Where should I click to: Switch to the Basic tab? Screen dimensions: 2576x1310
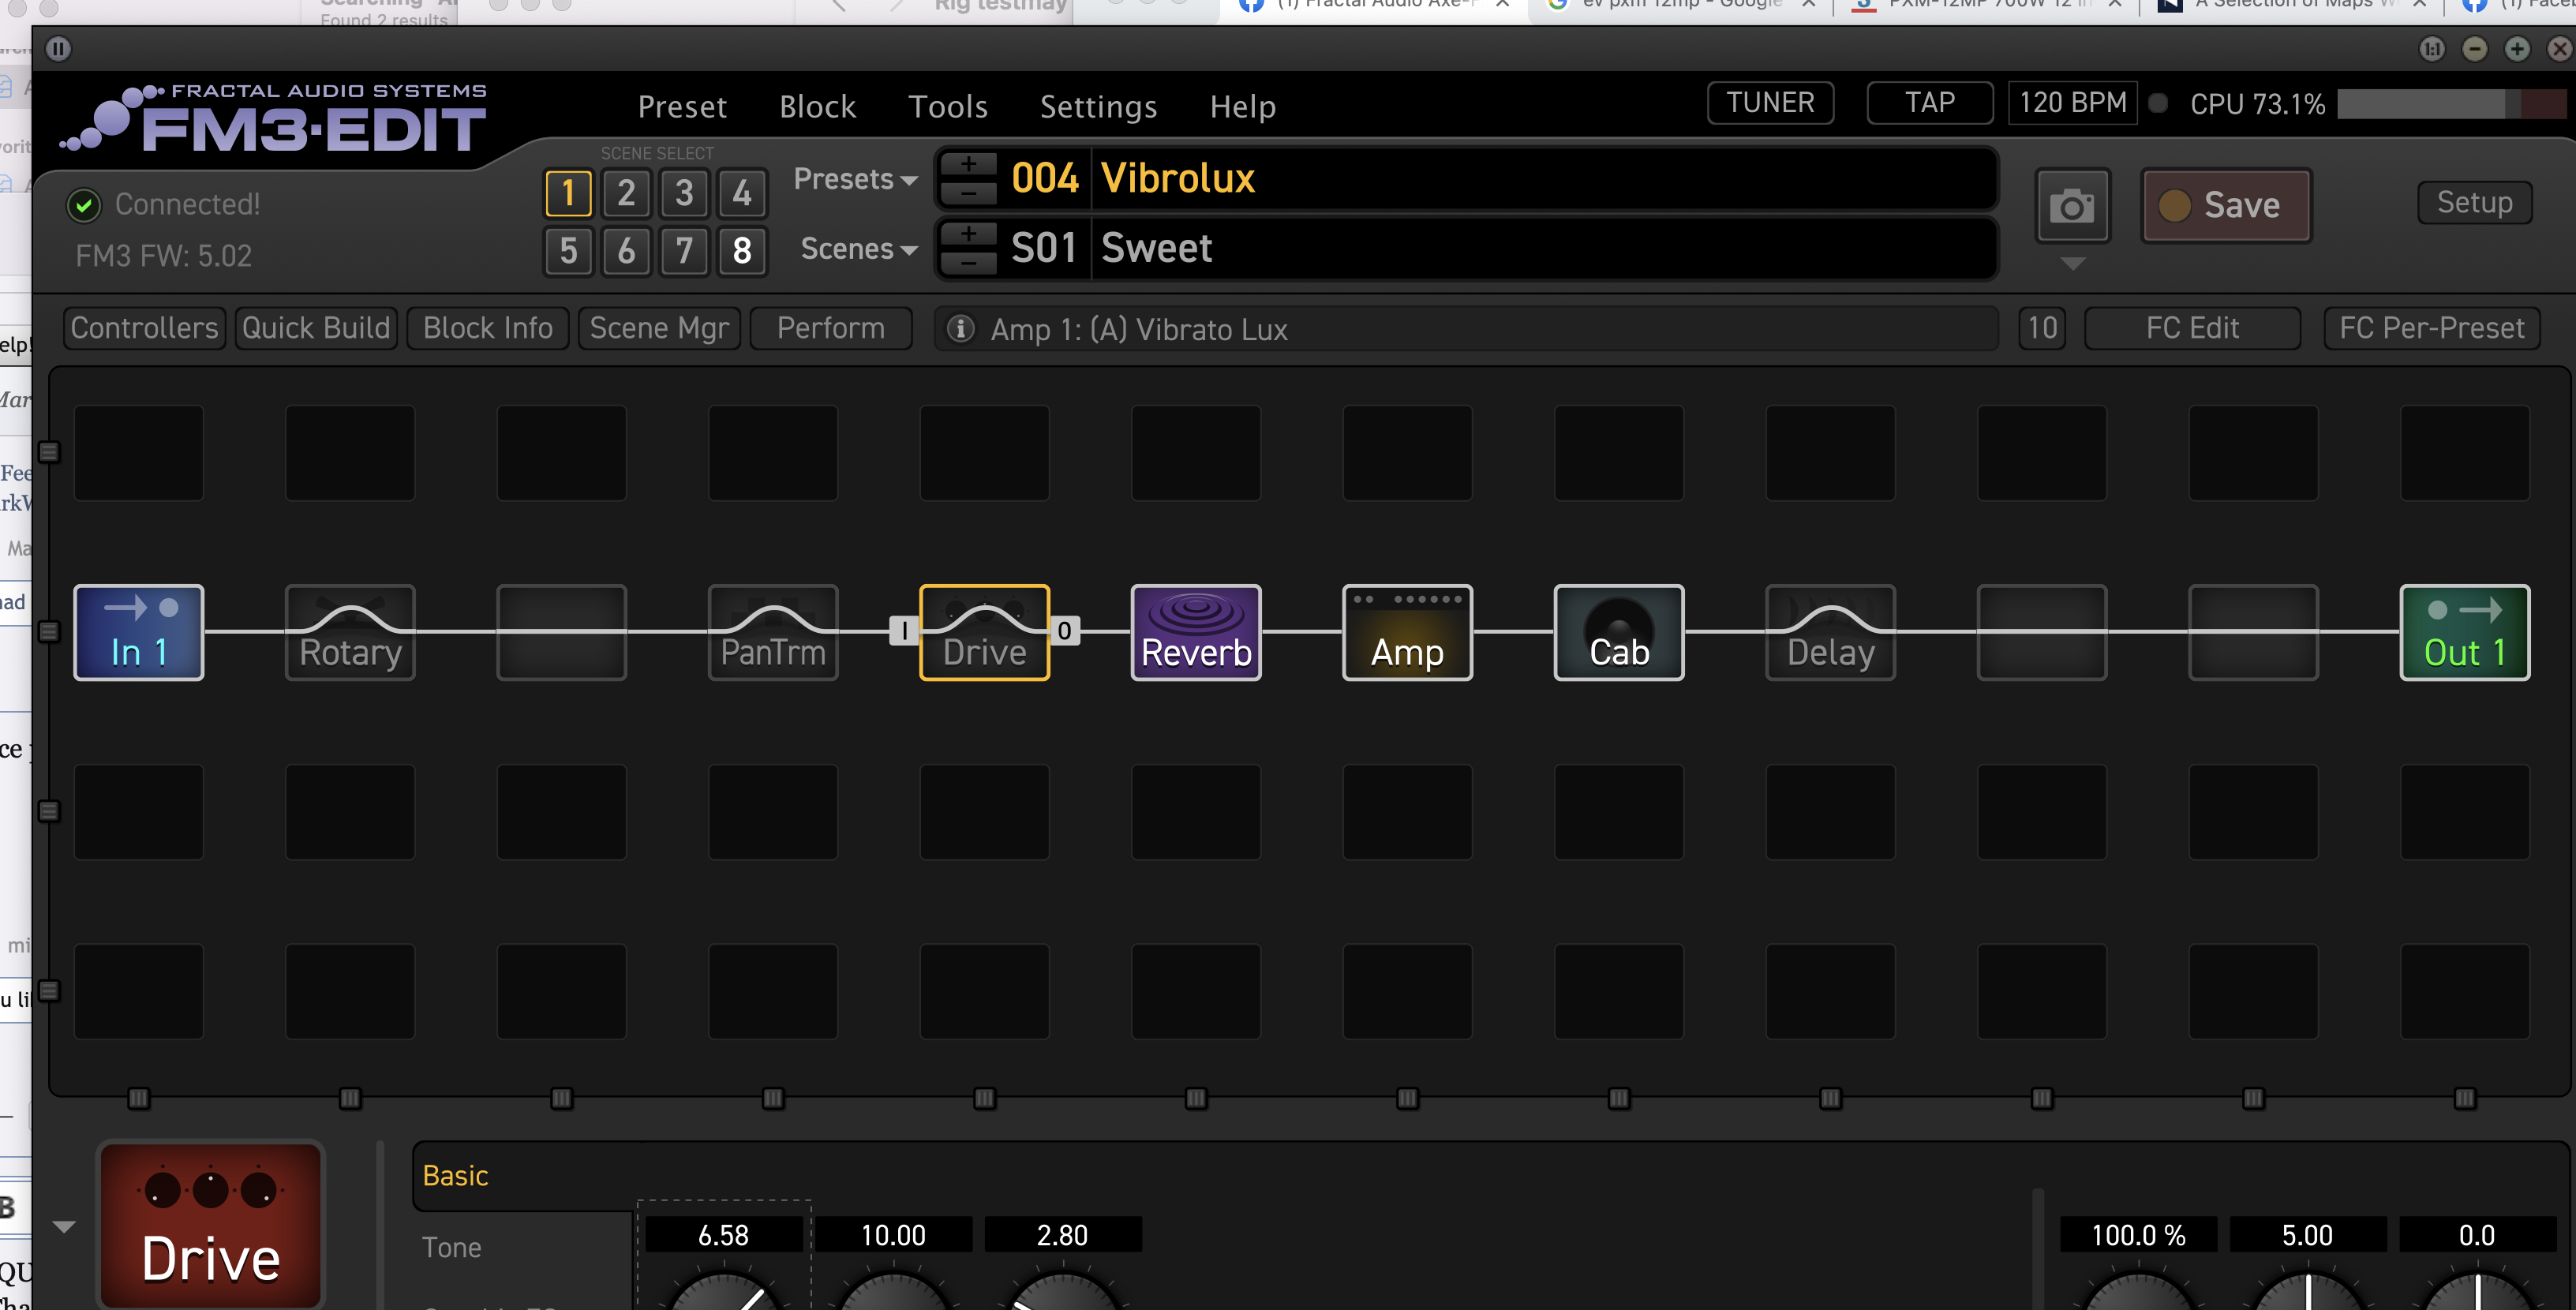(455, 1175)
